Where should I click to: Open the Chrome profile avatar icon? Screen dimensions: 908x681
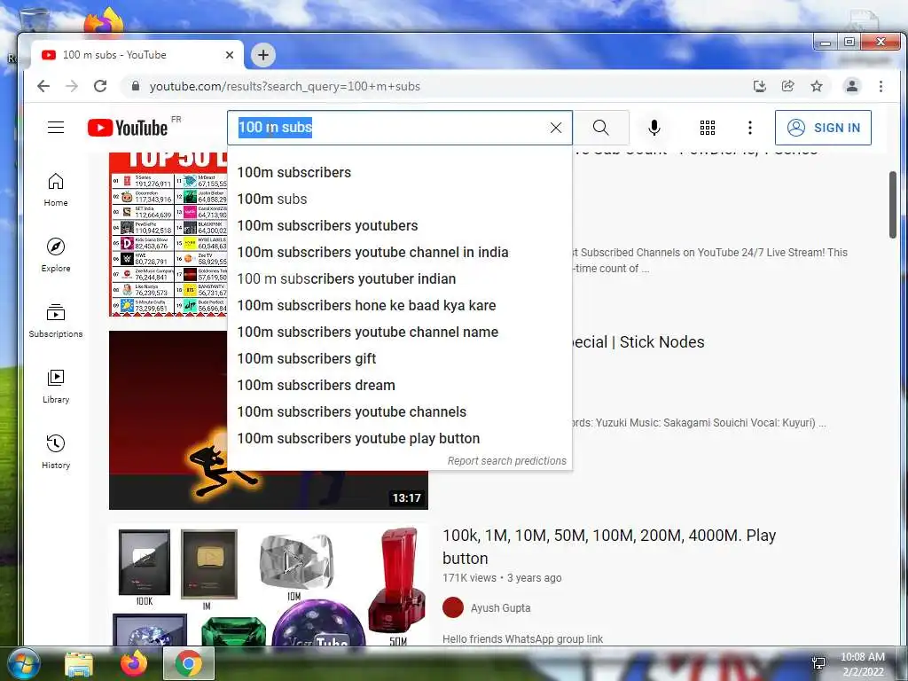(x=852, y=86)
